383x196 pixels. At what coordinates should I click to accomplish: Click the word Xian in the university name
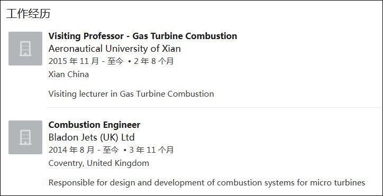coord(171,49)
